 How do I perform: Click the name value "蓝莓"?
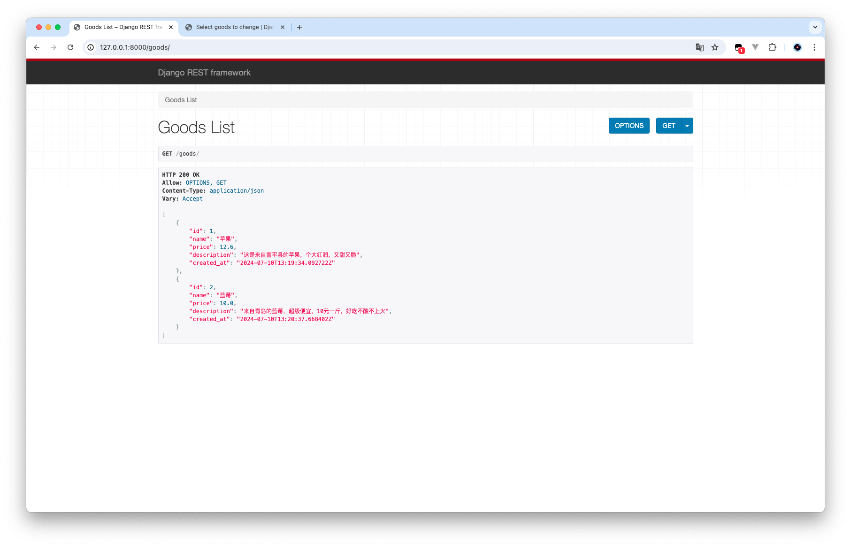coord(225,295)
